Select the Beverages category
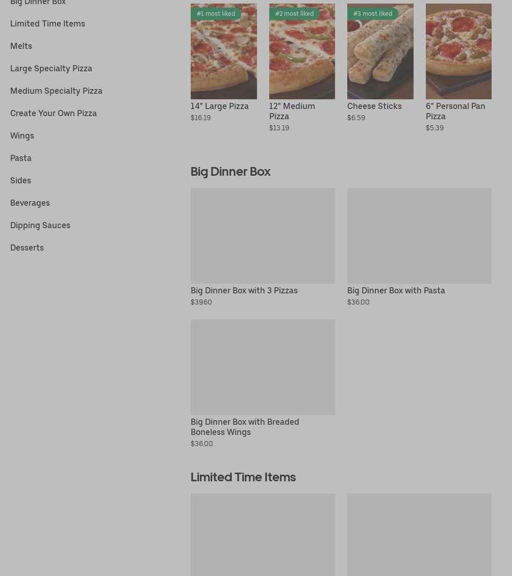 click(30, 203)
